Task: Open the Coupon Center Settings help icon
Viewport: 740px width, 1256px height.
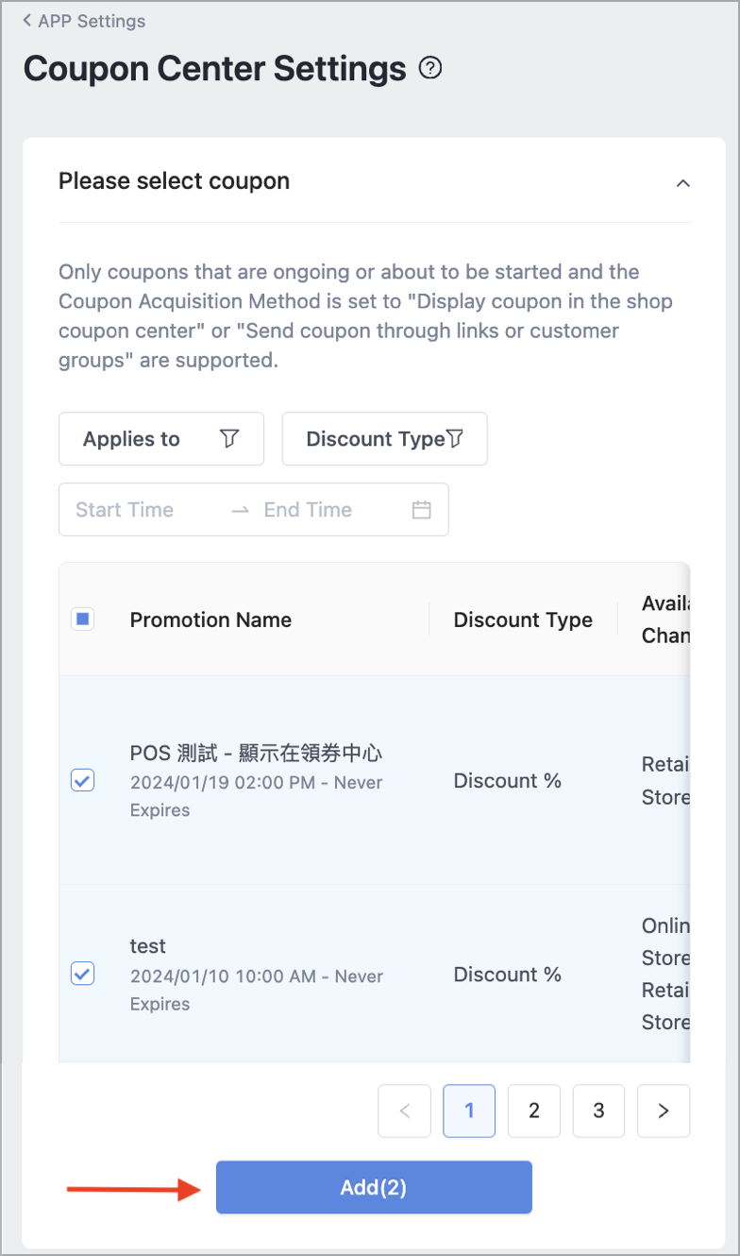Action: 430,68
